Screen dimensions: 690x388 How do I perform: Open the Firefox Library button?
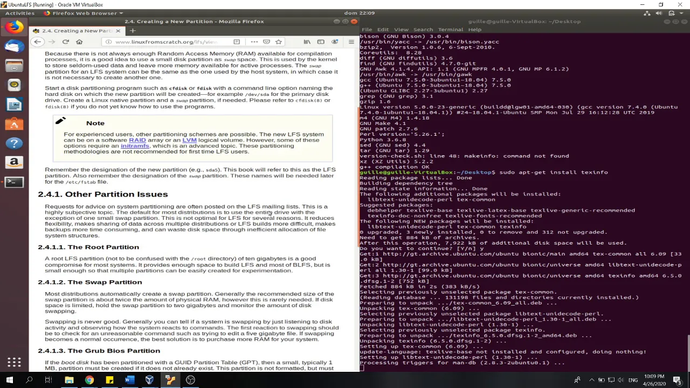(307, 42)
